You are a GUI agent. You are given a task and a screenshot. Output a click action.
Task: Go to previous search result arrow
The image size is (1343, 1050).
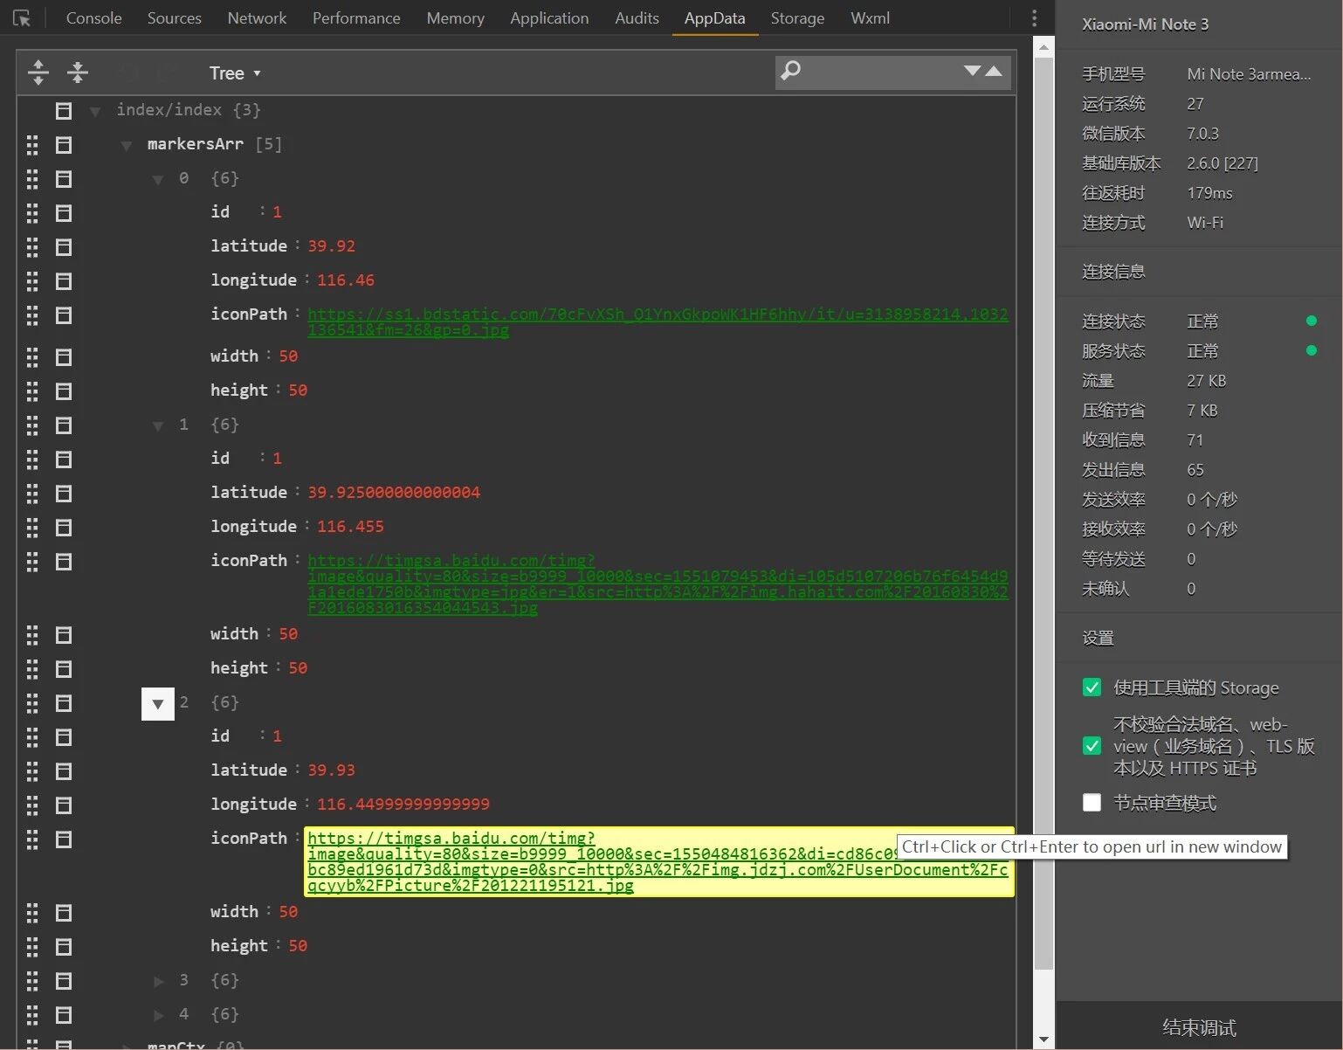994,71
